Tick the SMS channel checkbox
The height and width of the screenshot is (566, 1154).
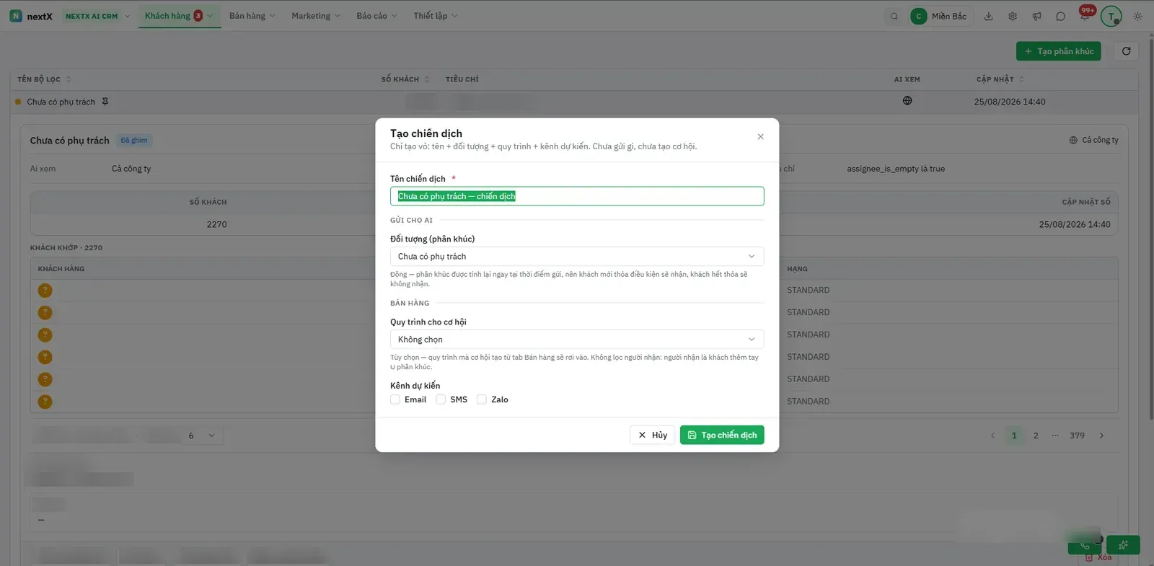[441, 399]
